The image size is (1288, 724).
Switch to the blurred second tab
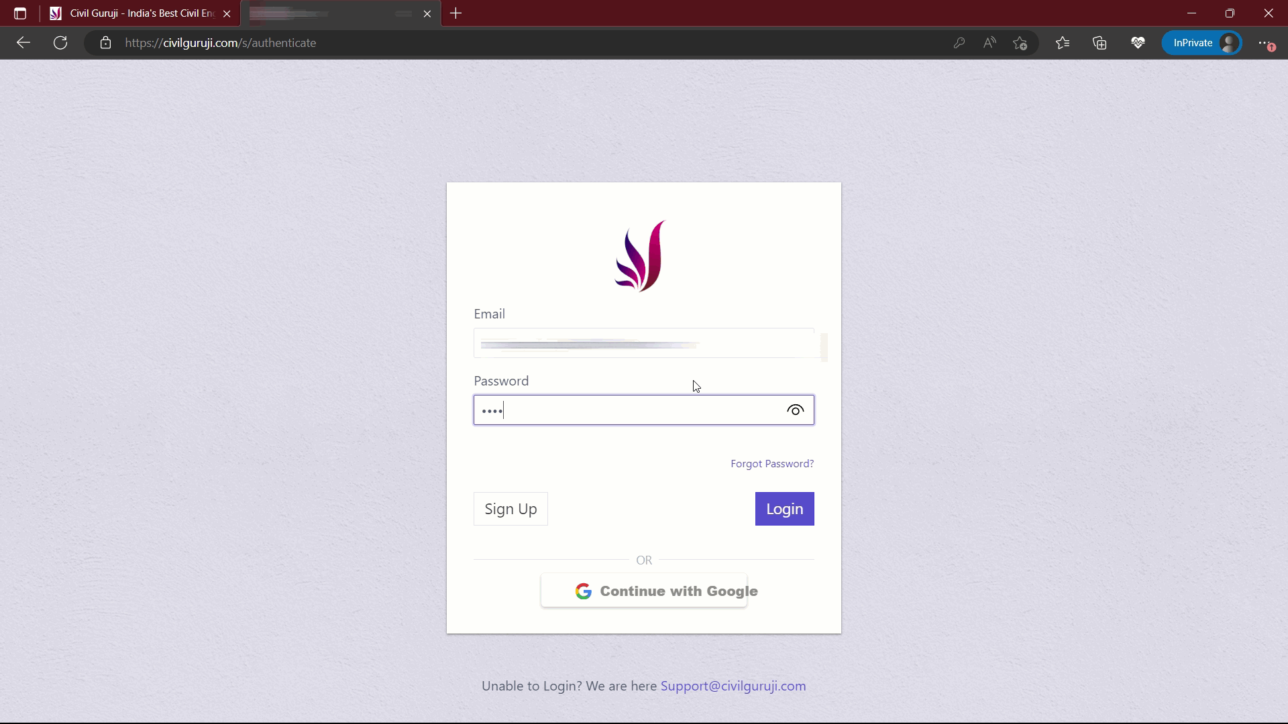click(x=341, y=13)
